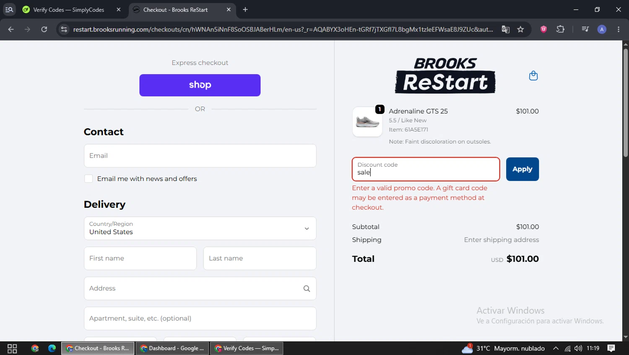Go back to the previous page

pos(11,29)
